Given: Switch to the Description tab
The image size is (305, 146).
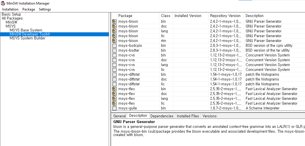Looking at the screenshot, I should pos(138,116).
